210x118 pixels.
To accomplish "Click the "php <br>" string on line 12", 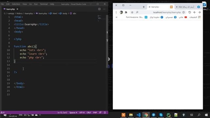I will coord(35,58).
